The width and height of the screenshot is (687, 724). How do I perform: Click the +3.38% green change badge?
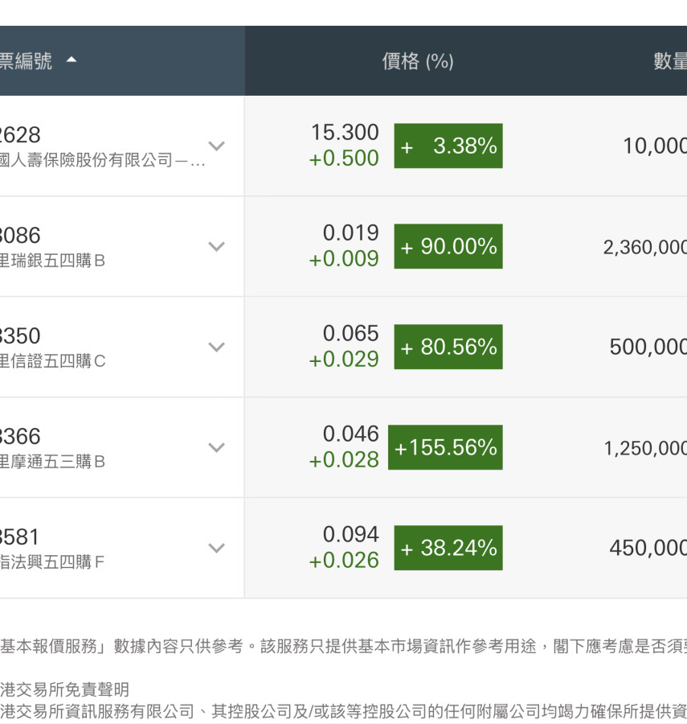(448, 146)
